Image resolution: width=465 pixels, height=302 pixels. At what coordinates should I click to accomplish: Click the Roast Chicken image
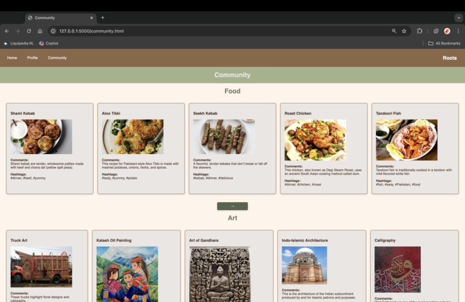315,140
